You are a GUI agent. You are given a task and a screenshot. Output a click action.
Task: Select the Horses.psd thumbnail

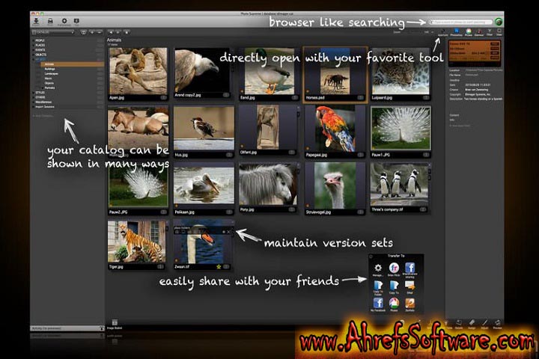[x=335, y=74]
